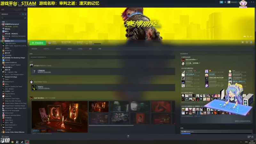The width and height of the screenshot is (256, 144).
Task: Open game info icon beside gear
Action: [x=247, y=42]
